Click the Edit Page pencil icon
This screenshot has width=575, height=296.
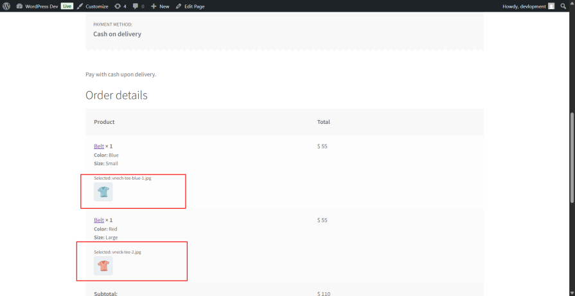point(179,6)
